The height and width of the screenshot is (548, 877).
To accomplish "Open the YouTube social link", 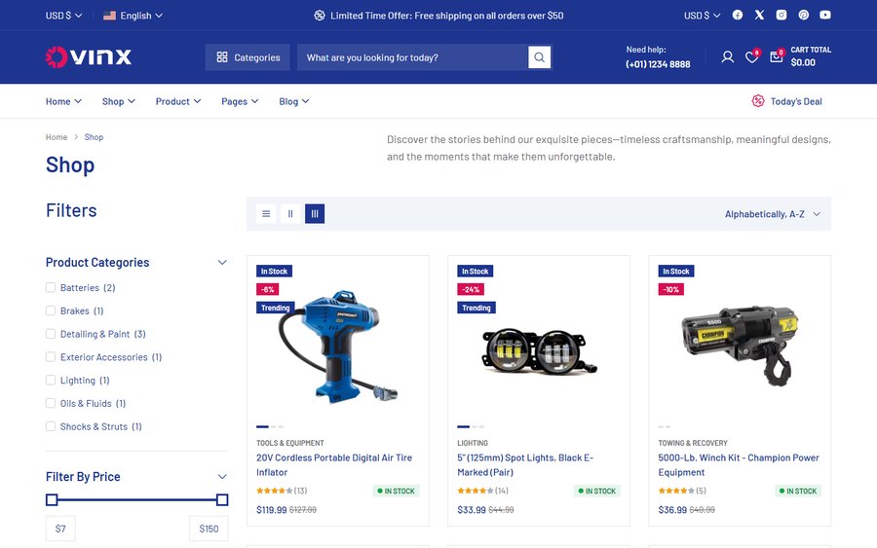I will pyautogui.click(x=825, y=15).
